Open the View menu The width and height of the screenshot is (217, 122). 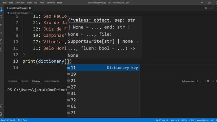pos(29,3)
